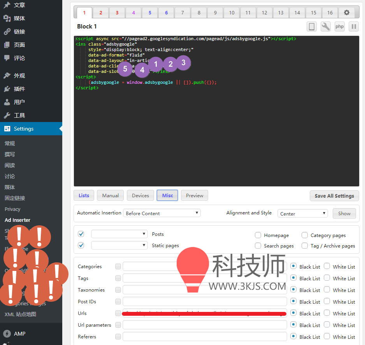Open the 阅读 reading settings link

click(10, 165)
